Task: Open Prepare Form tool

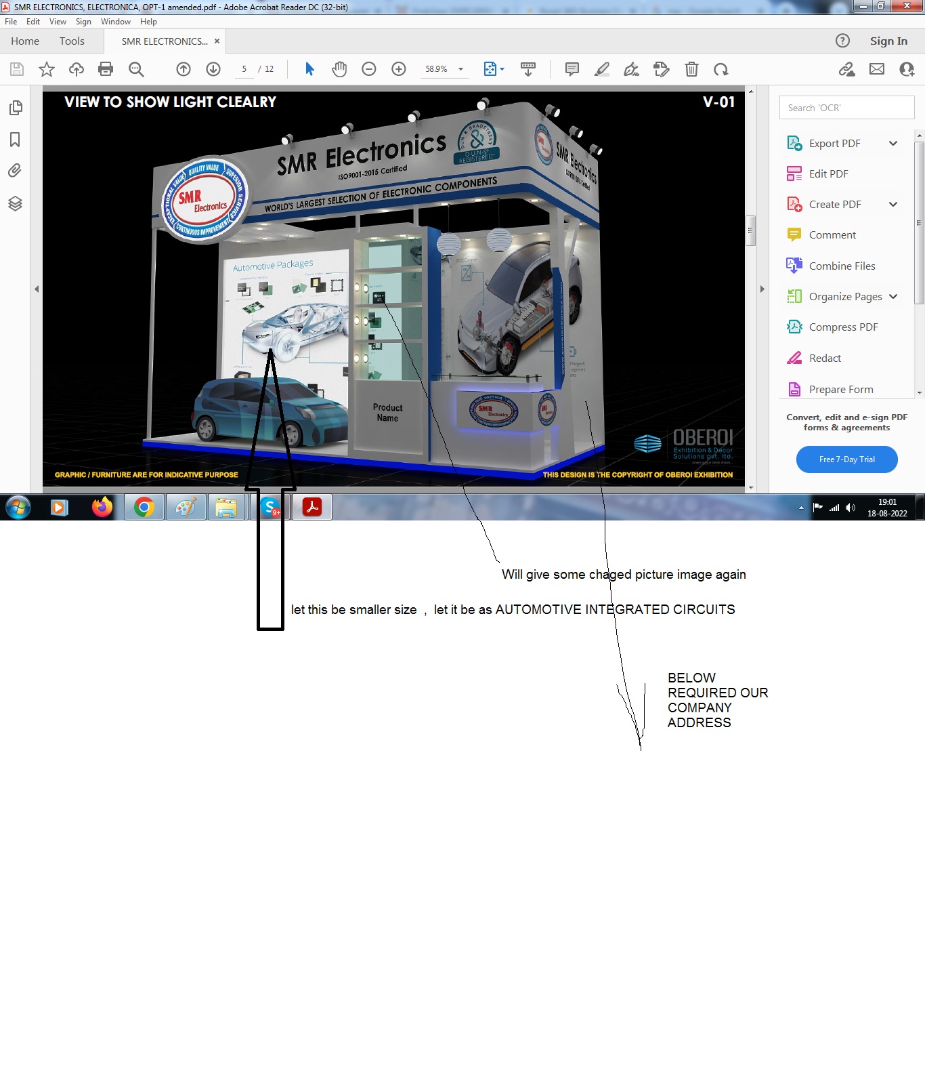Action: pos(842,389)
